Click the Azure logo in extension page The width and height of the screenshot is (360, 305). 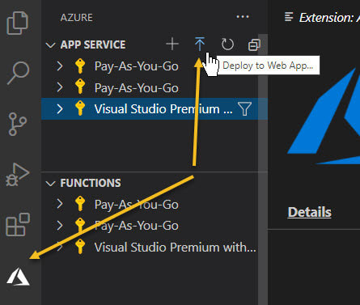tap(324, 116)
